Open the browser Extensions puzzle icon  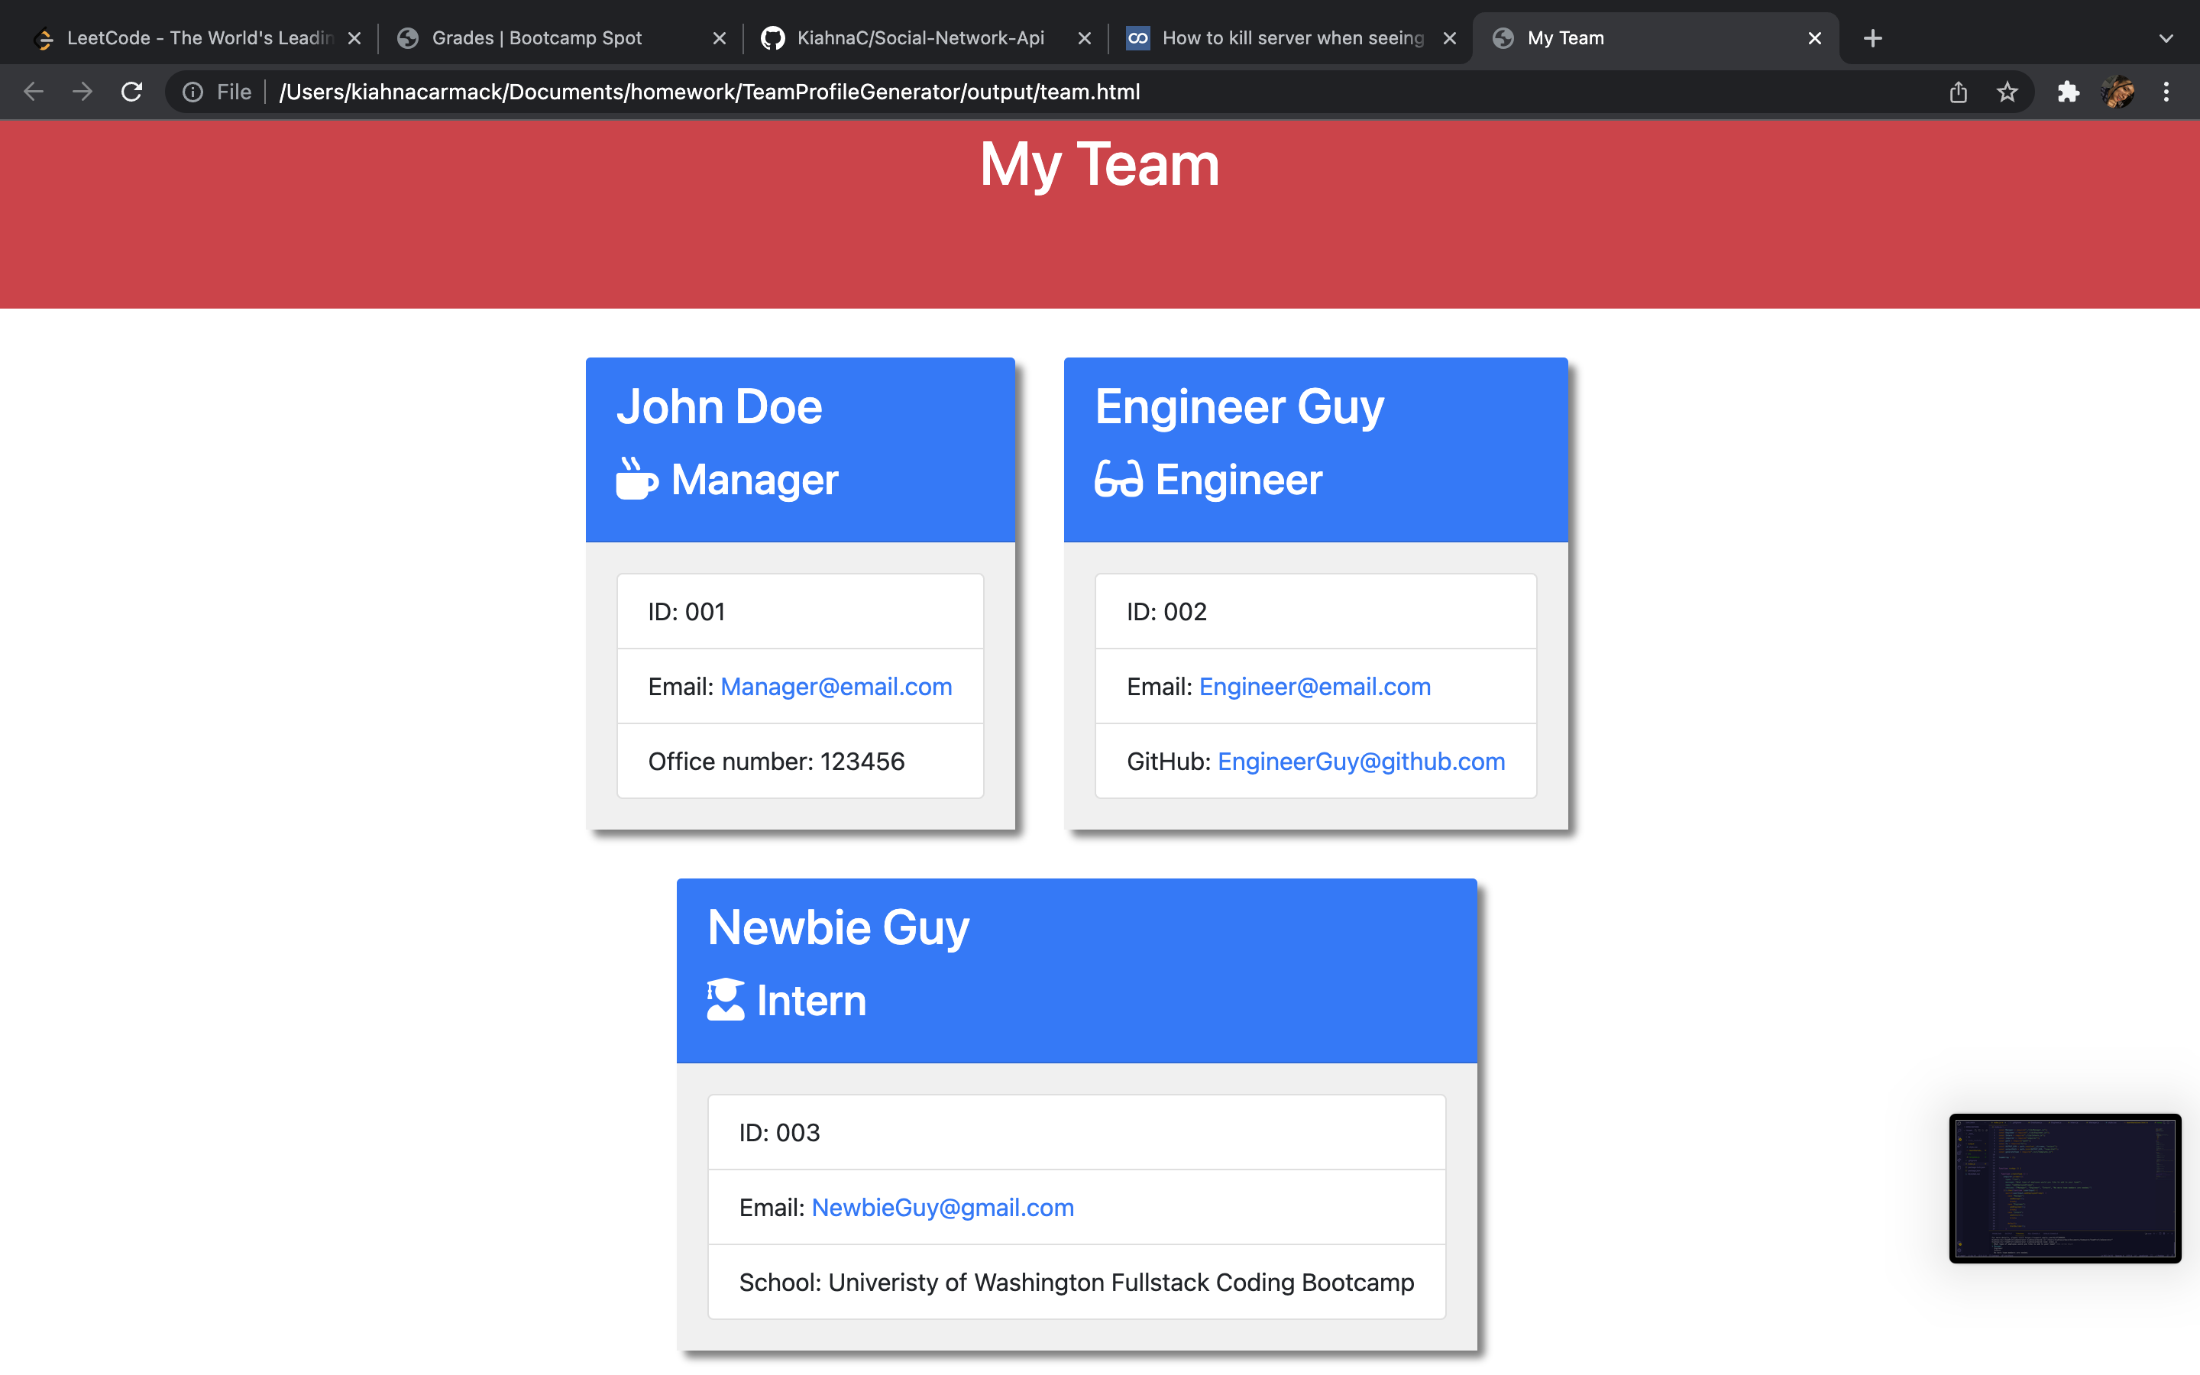coord(2069,91)
